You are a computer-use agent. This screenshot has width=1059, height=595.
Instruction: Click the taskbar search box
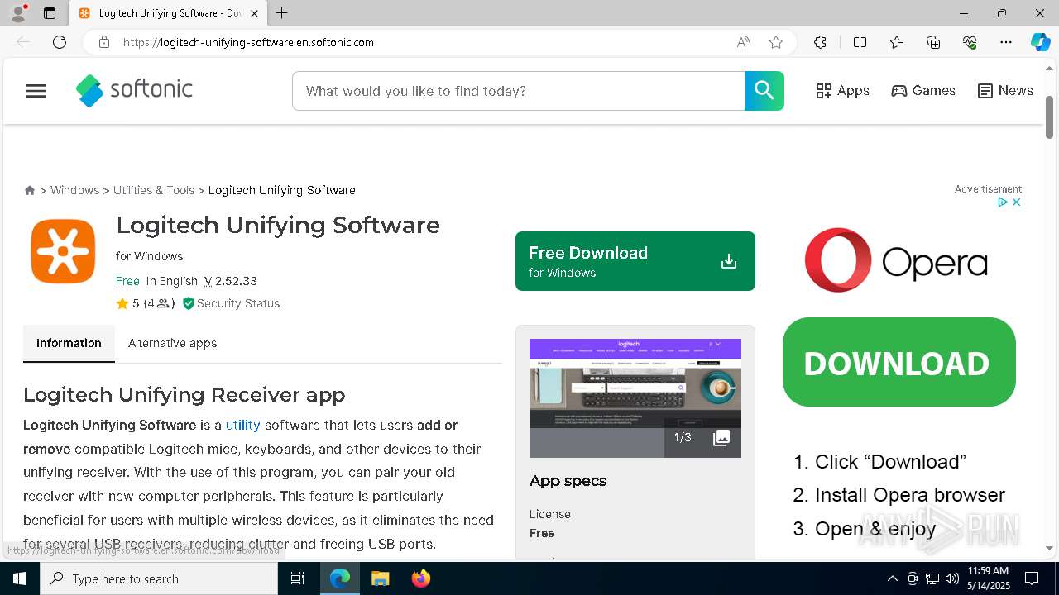(x=159, y=578)
